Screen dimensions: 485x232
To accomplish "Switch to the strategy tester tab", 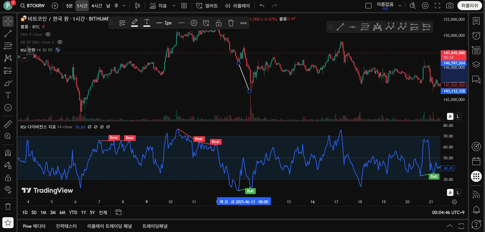I will pyautogui.click(x=66, y=226).
